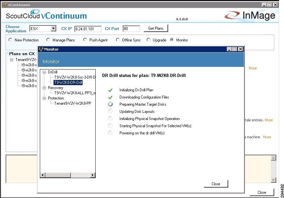The image size is (284, 198).
Task: Click 'Initializing Physical Snapshot Operation' text
Action: coord(150,119)
